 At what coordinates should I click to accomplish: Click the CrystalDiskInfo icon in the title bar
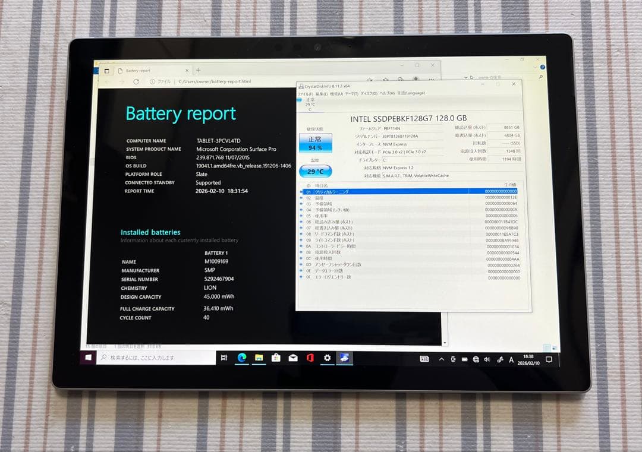coord(301,85)
